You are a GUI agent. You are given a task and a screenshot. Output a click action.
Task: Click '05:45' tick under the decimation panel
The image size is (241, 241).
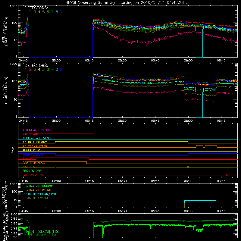click(x=155, y=211)
